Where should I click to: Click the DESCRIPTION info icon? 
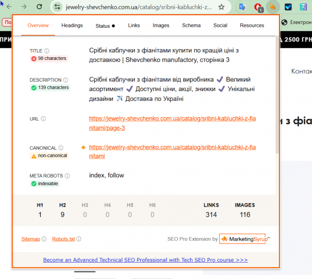65,80
